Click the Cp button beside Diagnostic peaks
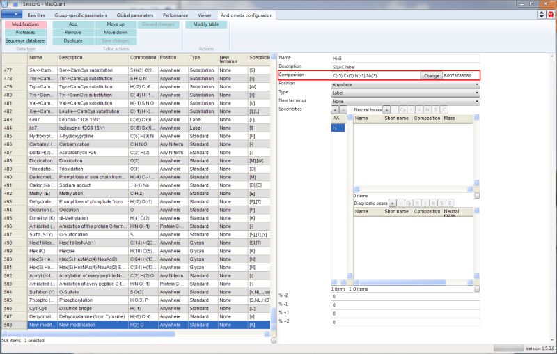Viewport: 557px width, 354px height. (409, 203)
